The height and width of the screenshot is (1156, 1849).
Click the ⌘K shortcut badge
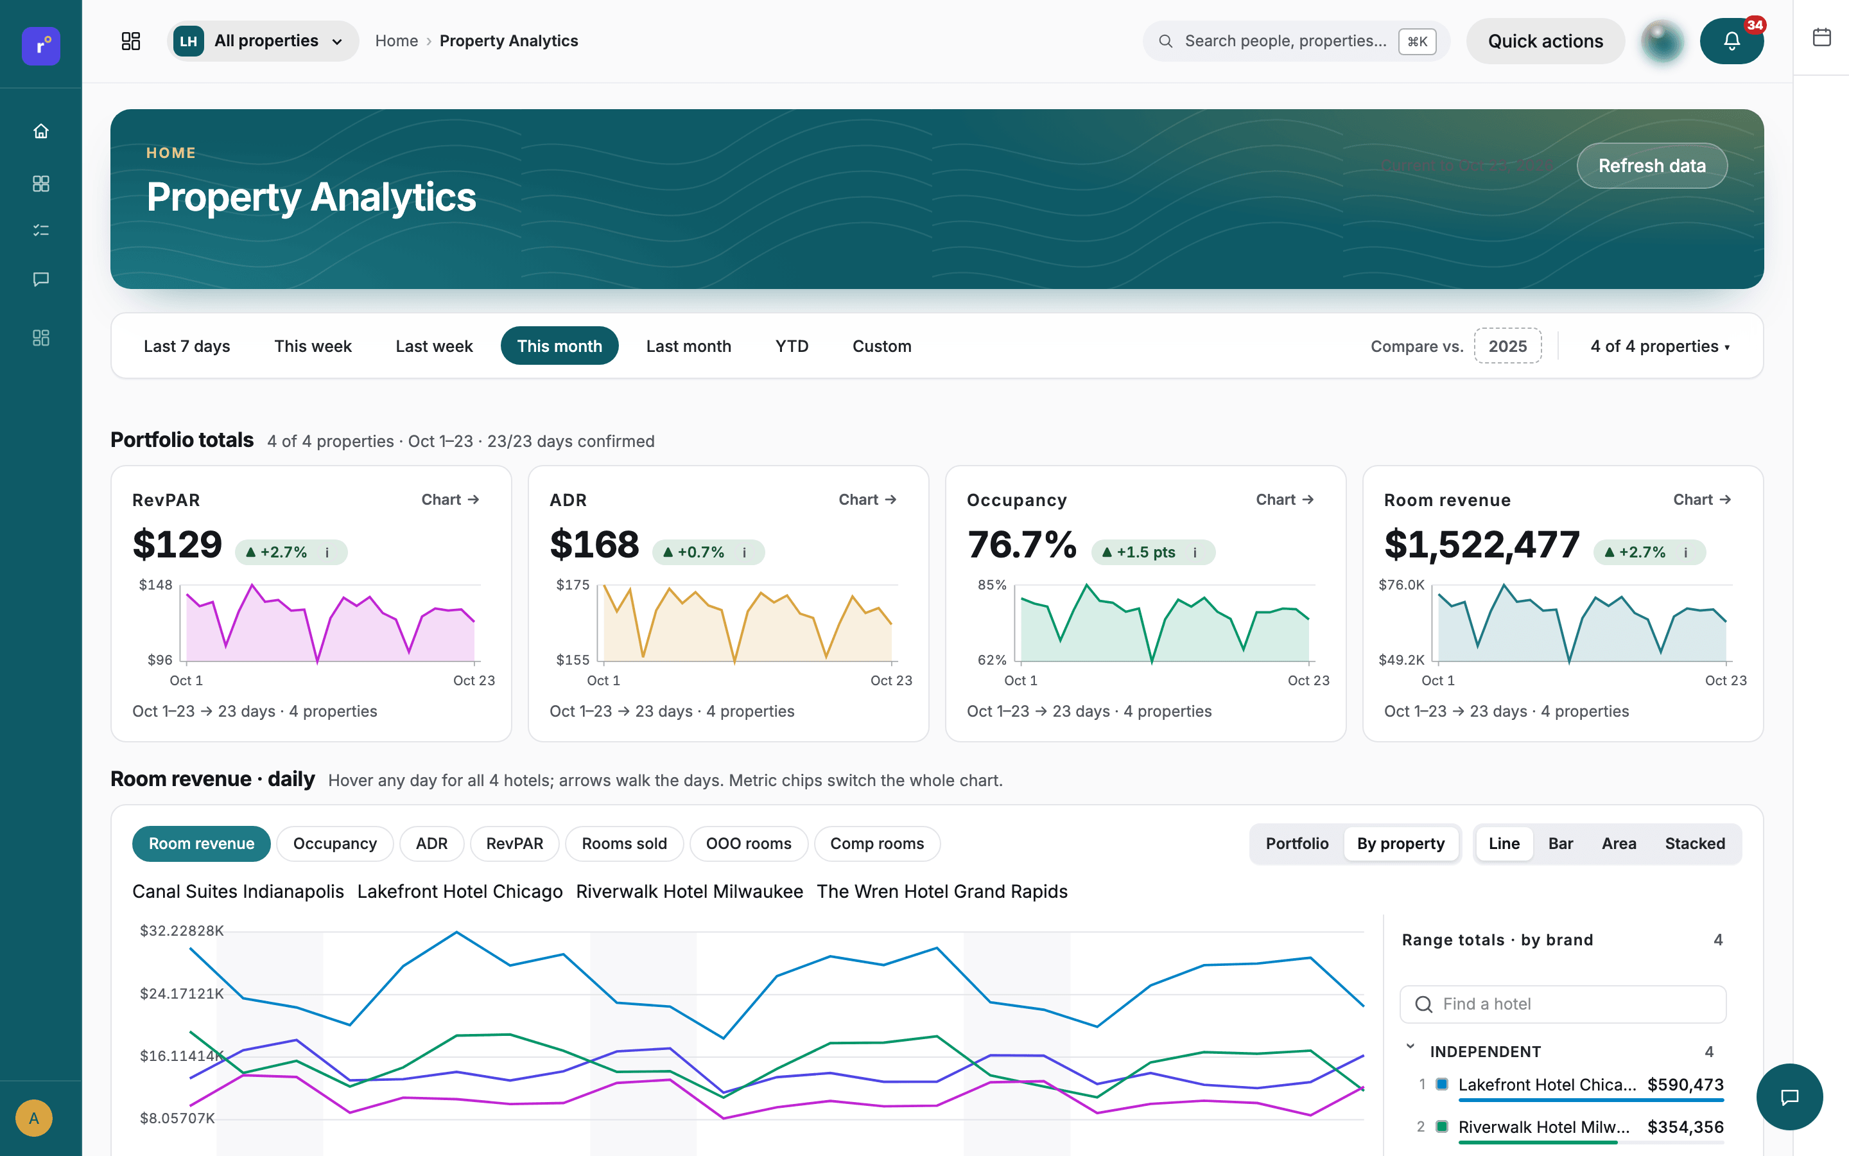coord(1418,41)
